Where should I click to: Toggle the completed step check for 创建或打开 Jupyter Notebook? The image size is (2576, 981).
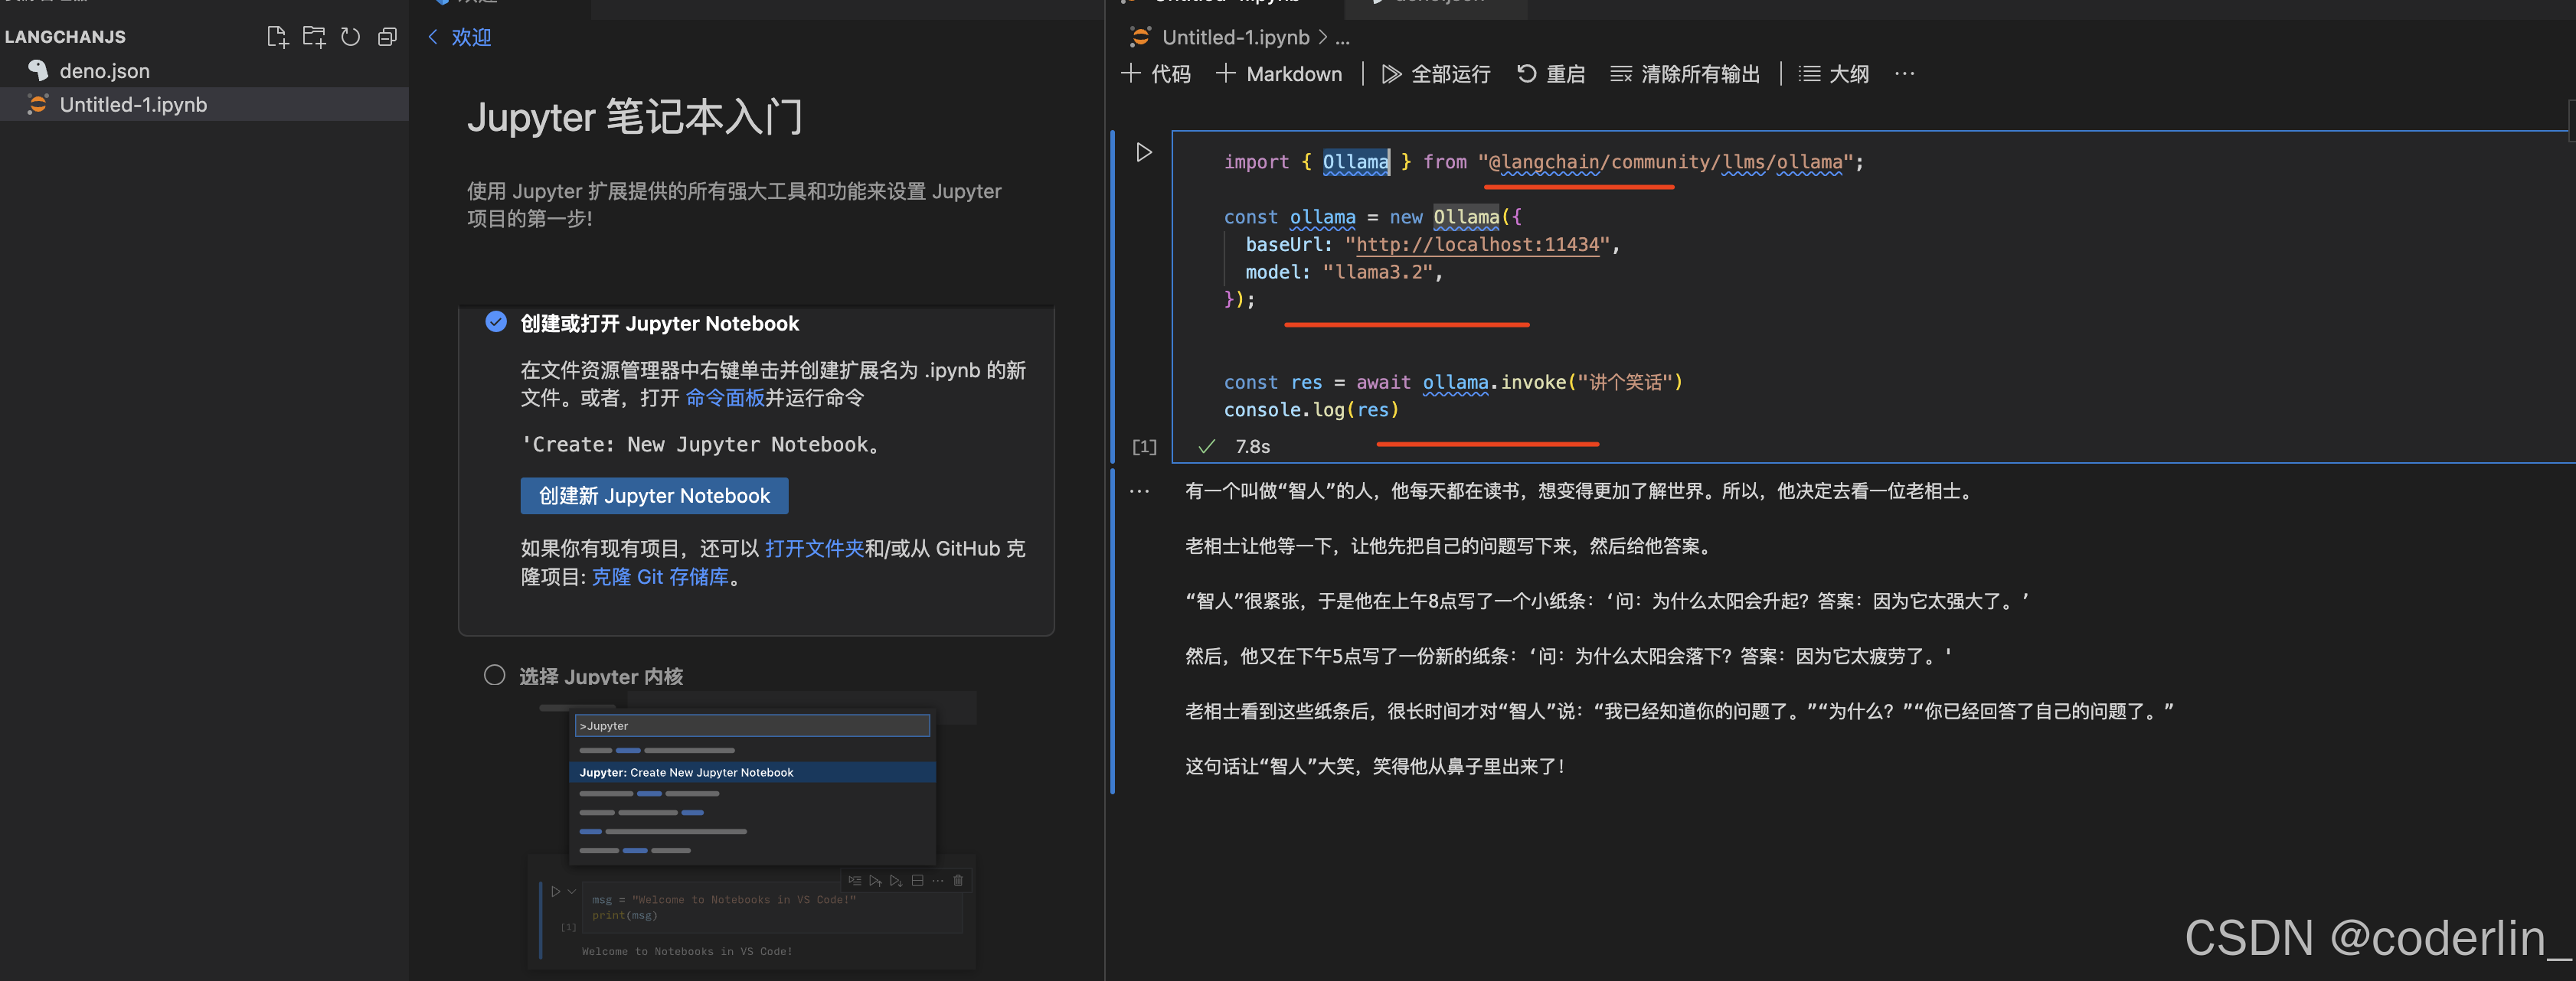click(496, 321)
